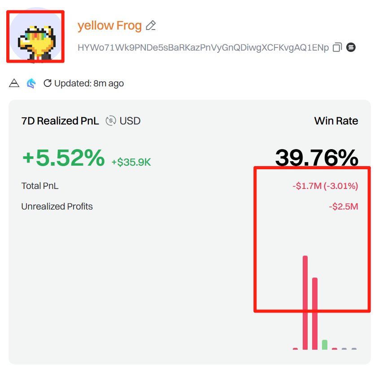The width and height of the screenshot is (383, 377).
Task: Click the -$1.7M Total PnL value
Action: click(x=325, y=186)
